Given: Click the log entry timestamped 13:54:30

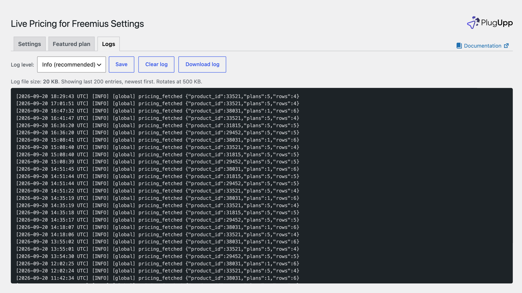Looking at the screenshot, I should pos(158,256).
